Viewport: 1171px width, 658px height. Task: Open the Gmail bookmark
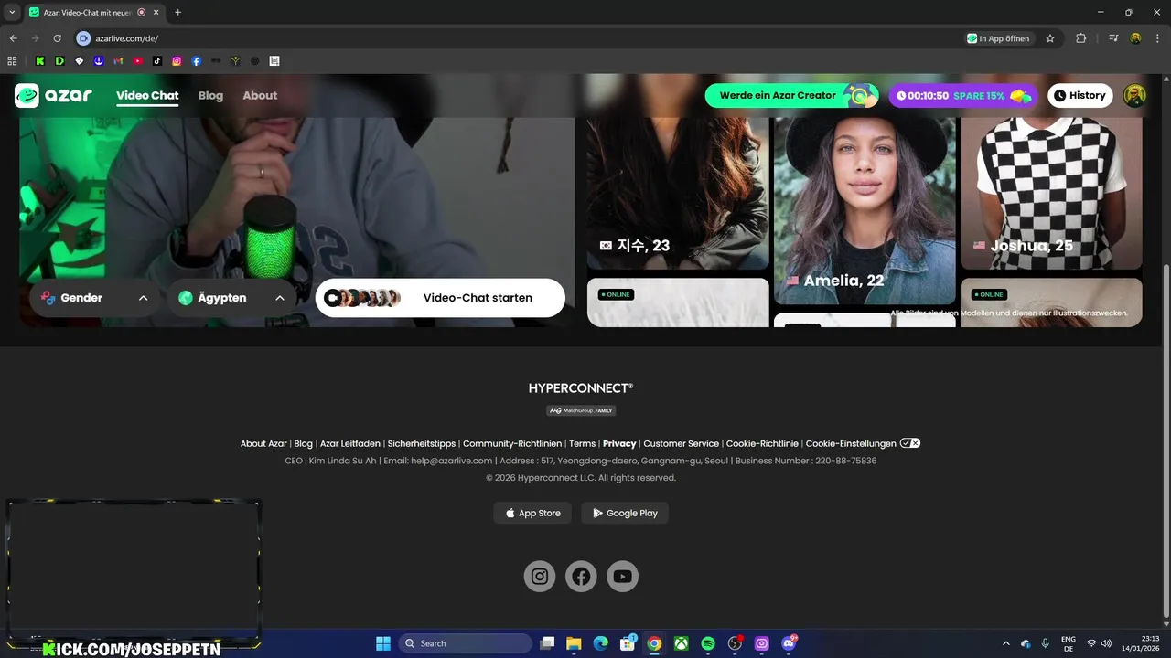click(x=118, y=61)
